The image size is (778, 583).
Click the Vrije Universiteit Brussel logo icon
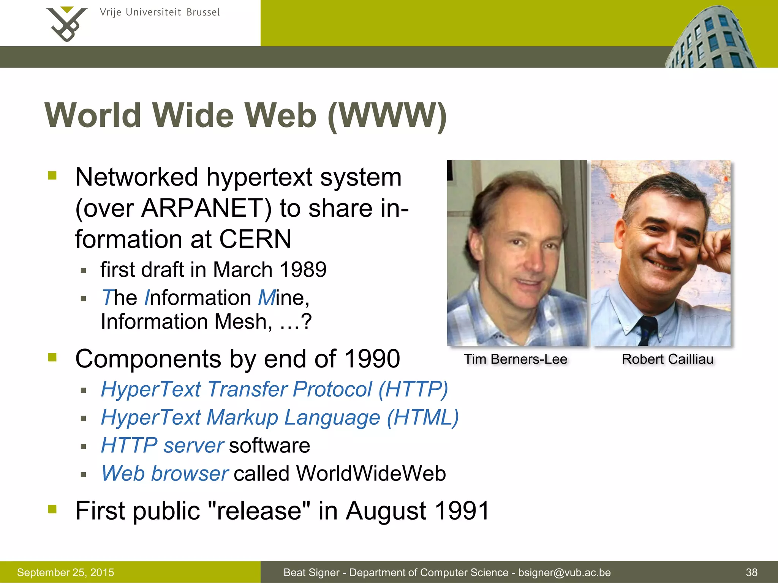point(67,24)
